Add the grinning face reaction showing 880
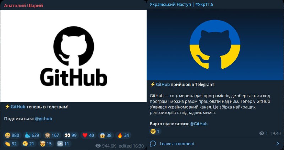Screen dimensions: 284x150 [x=12, y=135]
